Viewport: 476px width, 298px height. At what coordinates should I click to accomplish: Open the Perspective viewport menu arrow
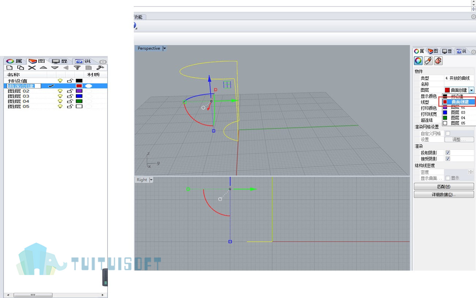click(x=164, y=48)
